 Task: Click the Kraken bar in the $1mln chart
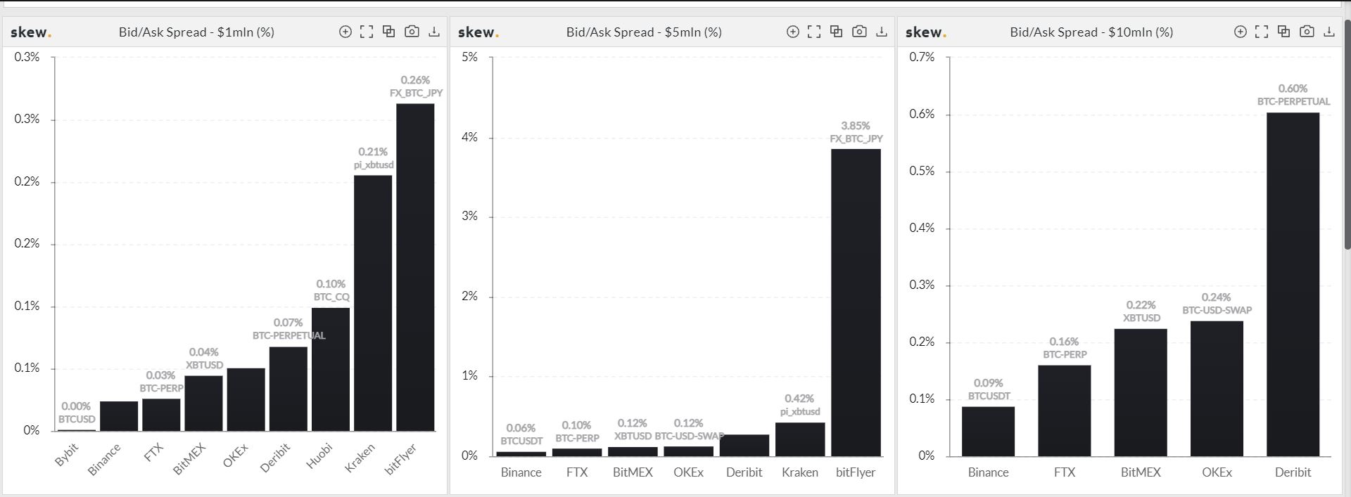[373, 303]
